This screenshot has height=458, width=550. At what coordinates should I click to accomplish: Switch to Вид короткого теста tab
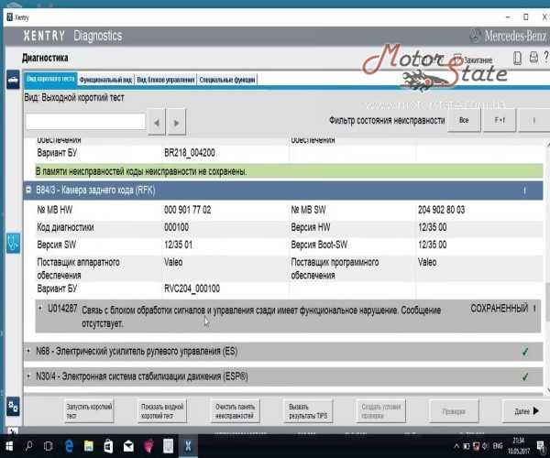coord(50,79)
